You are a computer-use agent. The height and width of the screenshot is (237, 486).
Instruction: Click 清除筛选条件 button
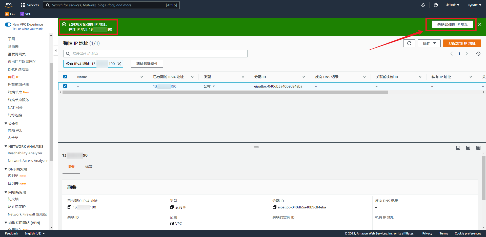147,64
